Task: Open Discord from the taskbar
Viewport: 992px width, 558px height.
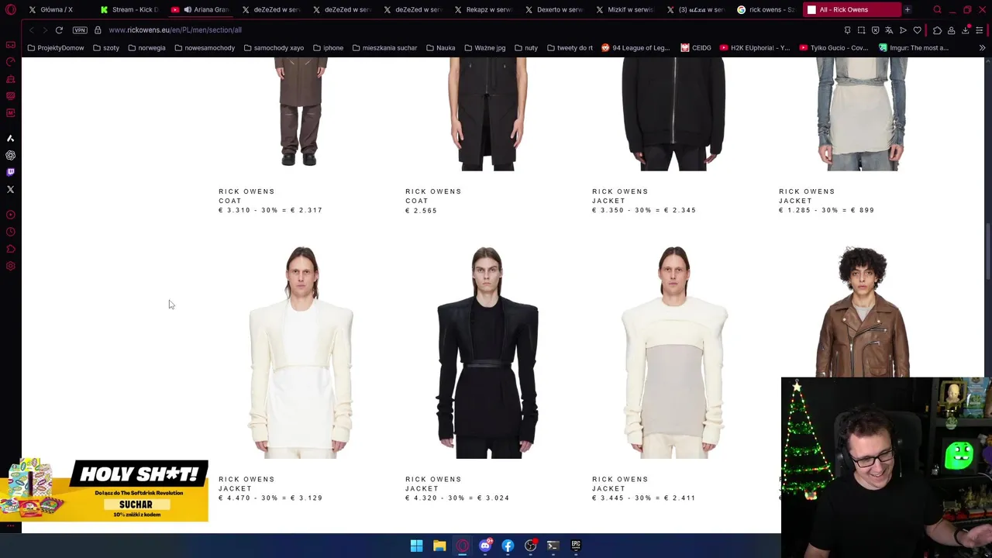Action: (485, 546)
